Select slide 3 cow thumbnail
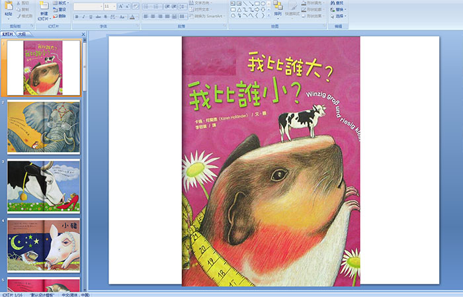Screen dimensions: 463x297 pos(44,186)
